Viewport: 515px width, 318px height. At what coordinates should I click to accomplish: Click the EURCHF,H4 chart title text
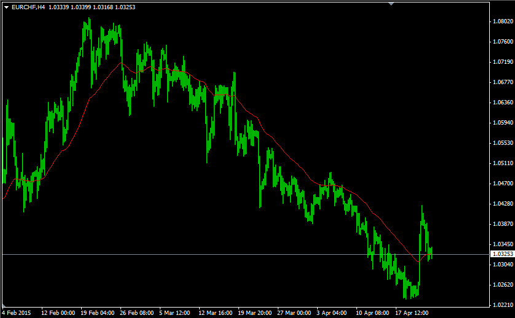[x=28, y=7]
